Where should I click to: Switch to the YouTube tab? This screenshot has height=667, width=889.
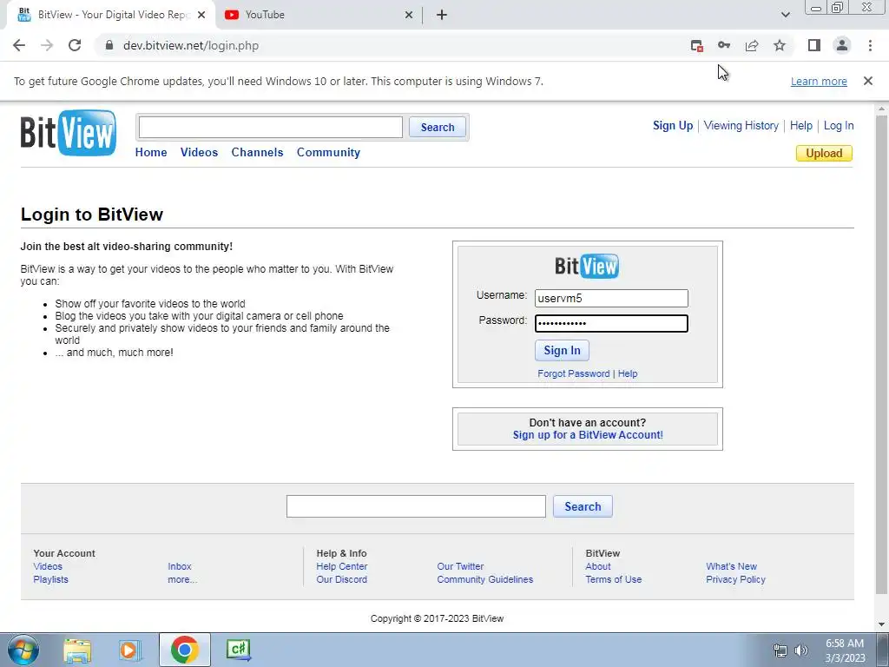[x=318, y=15]
